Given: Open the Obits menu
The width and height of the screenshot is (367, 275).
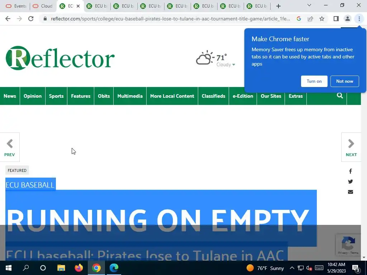Looking at the screenshot, I should (104, 96).
